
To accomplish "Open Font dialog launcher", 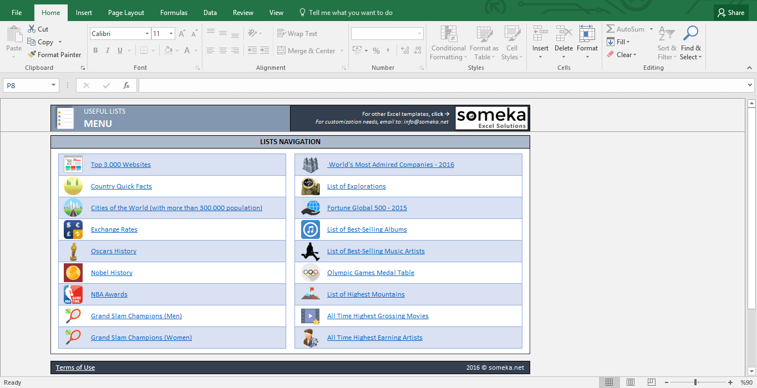I will 197,68.
